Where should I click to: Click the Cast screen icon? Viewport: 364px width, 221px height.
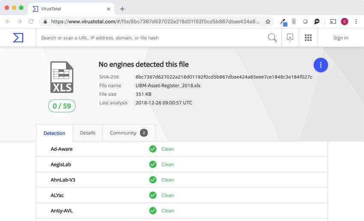[x=333, y=21]
